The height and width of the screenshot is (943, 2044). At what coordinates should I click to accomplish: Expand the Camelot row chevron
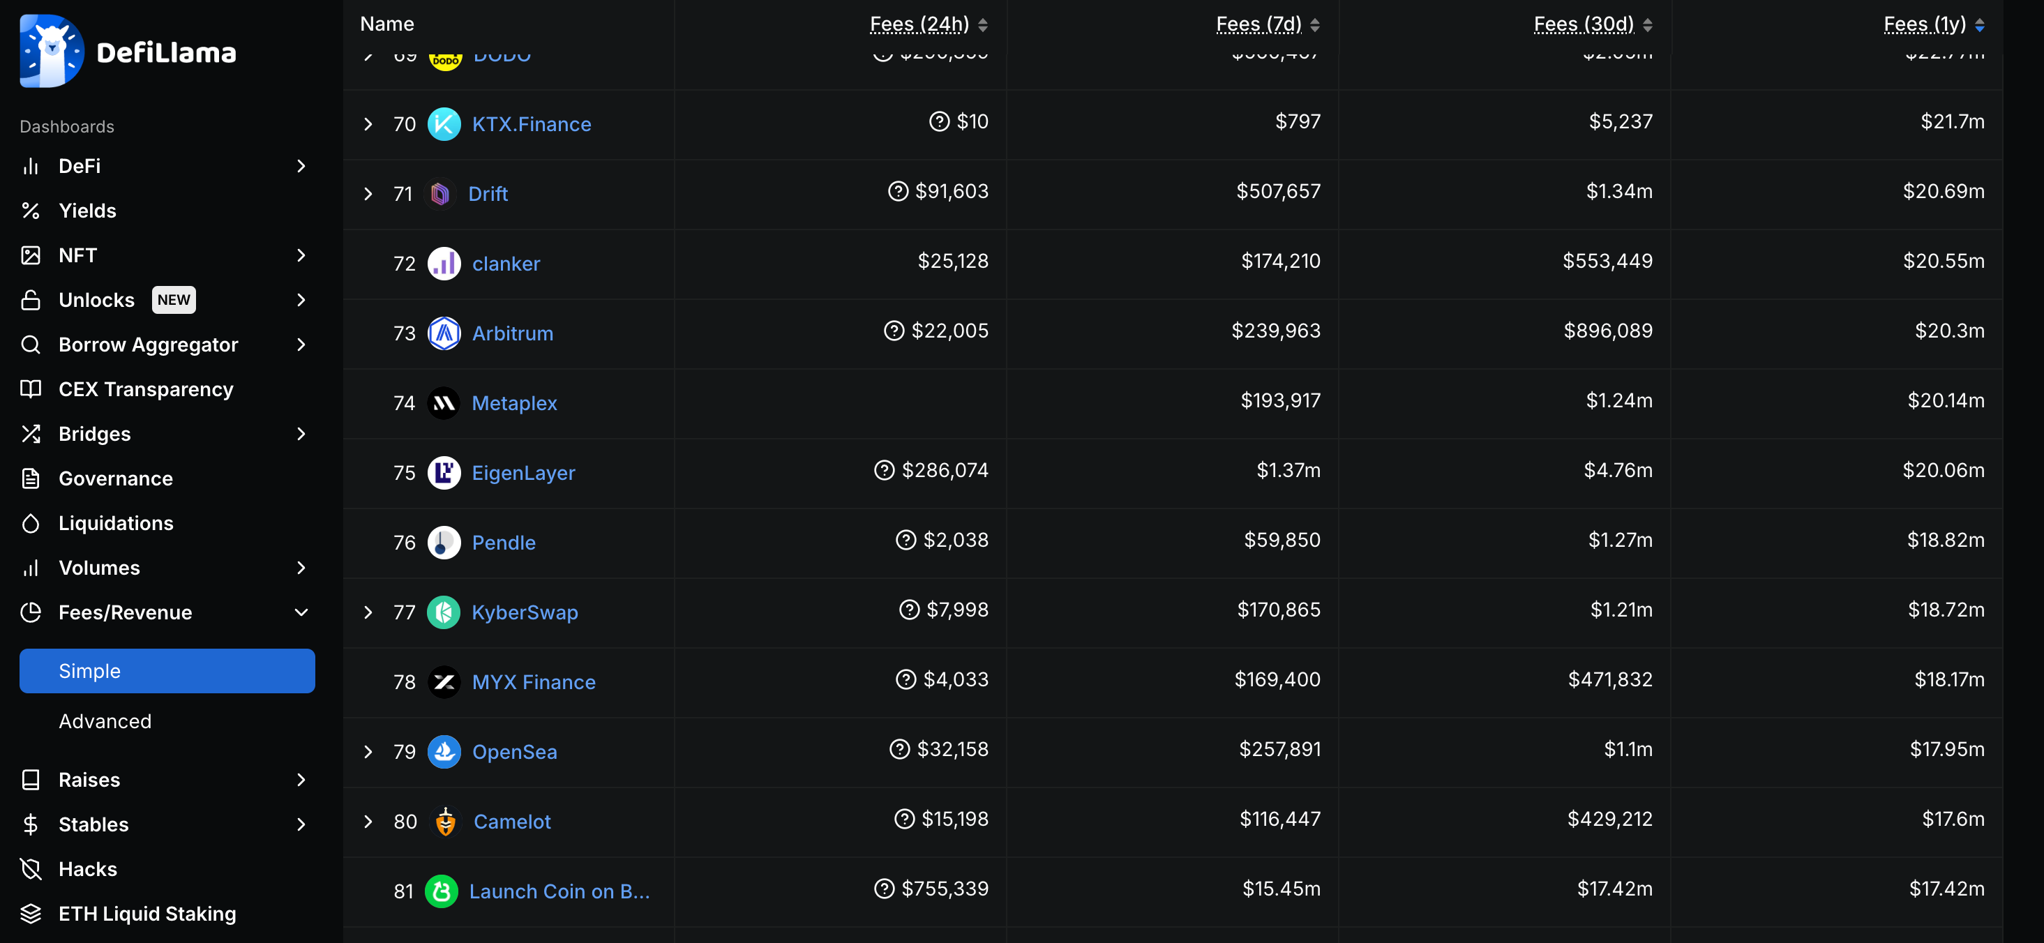pos(368,822)
